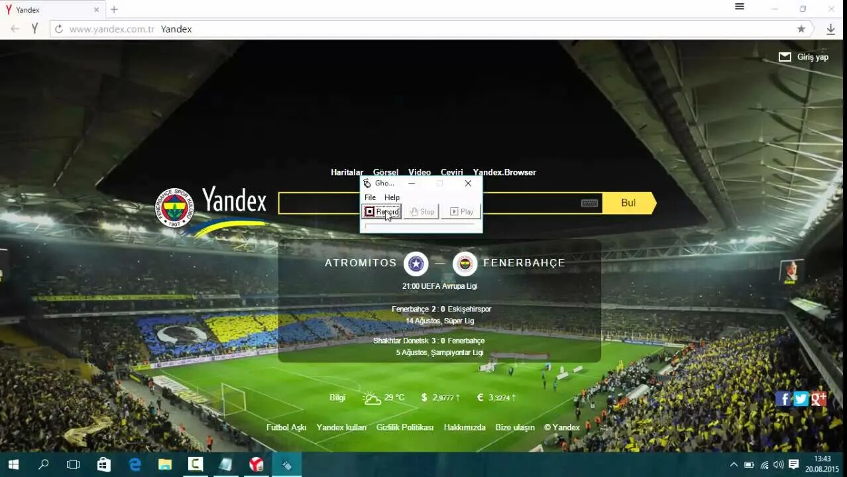Screen dimensions: 847x477
Task: Click the Record button in GhostMouse
Action: pyautogui.click(x=382, y=212)
